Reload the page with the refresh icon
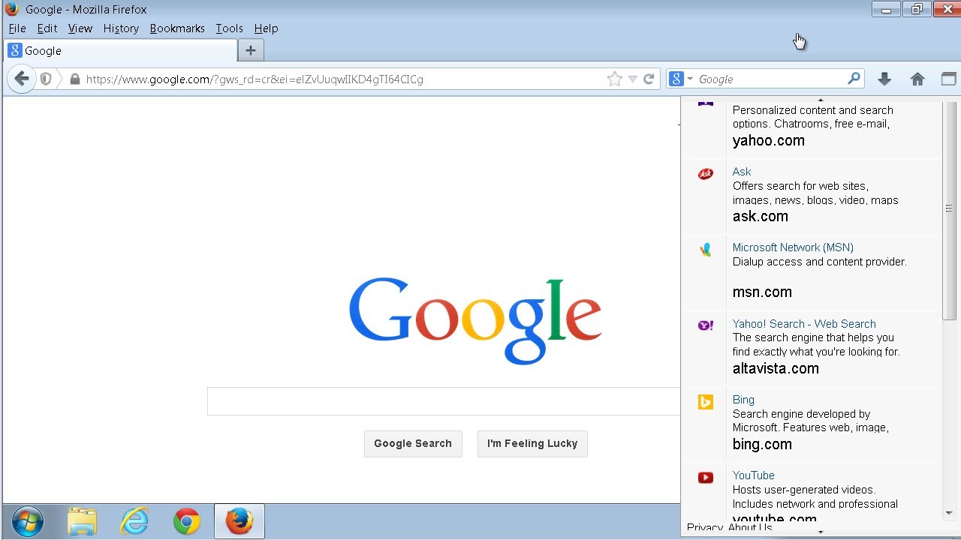The height and width of the screenshot is (540, 961). coord(649,79)
